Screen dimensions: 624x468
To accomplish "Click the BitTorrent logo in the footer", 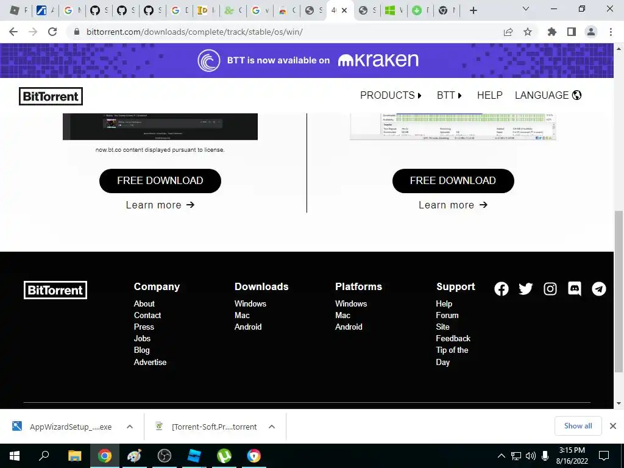I will 55,290.
